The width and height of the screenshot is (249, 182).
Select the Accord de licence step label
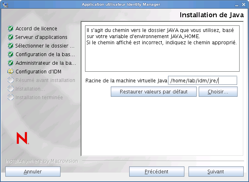pos(36,29)
